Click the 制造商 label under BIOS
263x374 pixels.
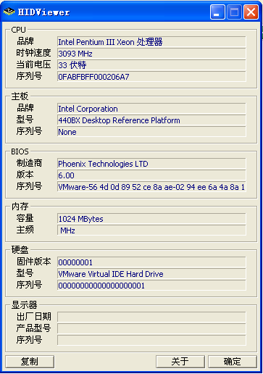[29, 163]
